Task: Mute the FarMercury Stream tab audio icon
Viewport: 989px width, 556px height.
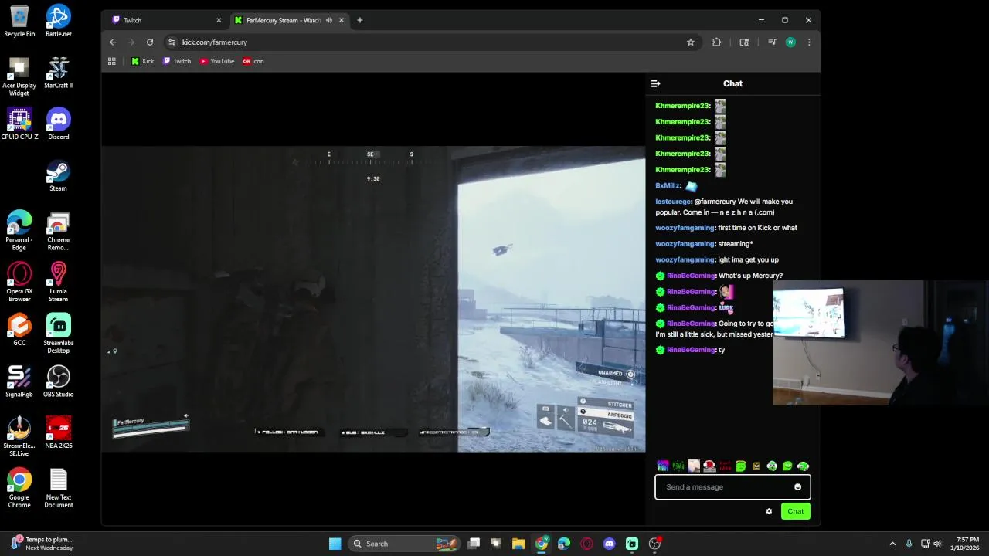Action: click(329, 20)
